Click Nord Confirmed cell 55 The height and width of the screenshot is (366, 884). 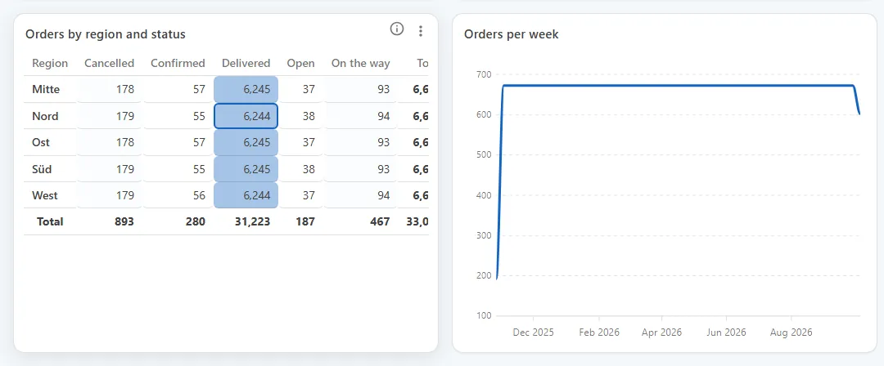pos(178,116)
